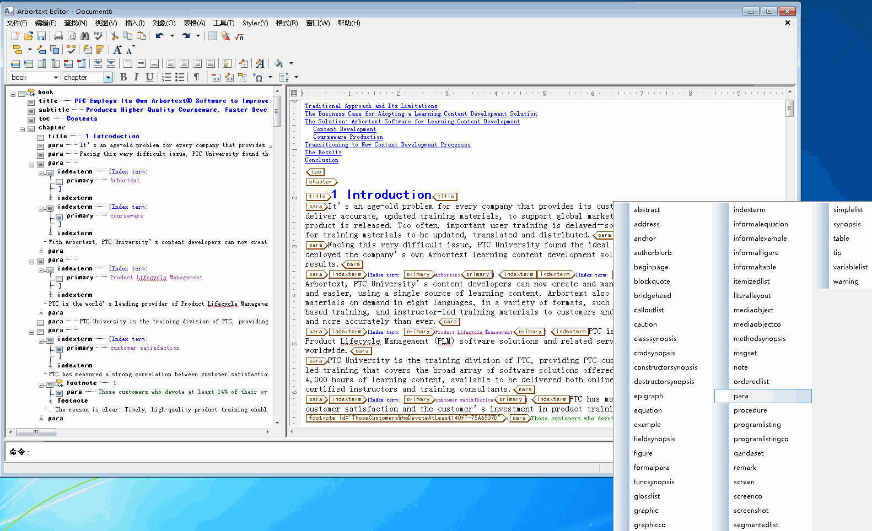
Task: Choose 'blockquote' from the element list
Action: coord(652,281)
